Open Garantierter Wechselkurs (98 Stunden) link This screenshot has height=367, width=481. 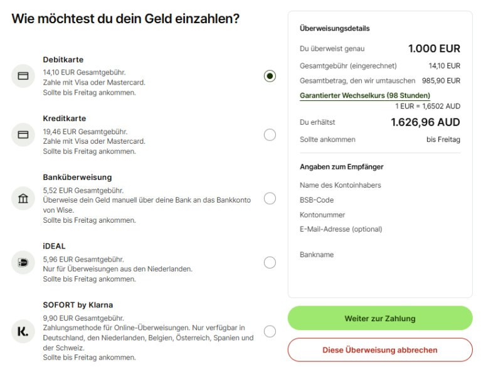[365, 95]
